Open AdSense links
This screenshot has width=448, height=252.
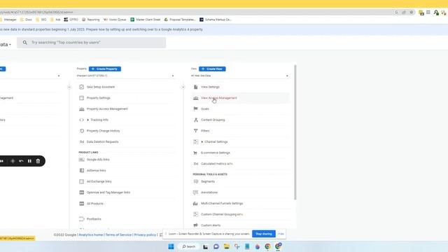pyautogui.click(x=97, y=171)
